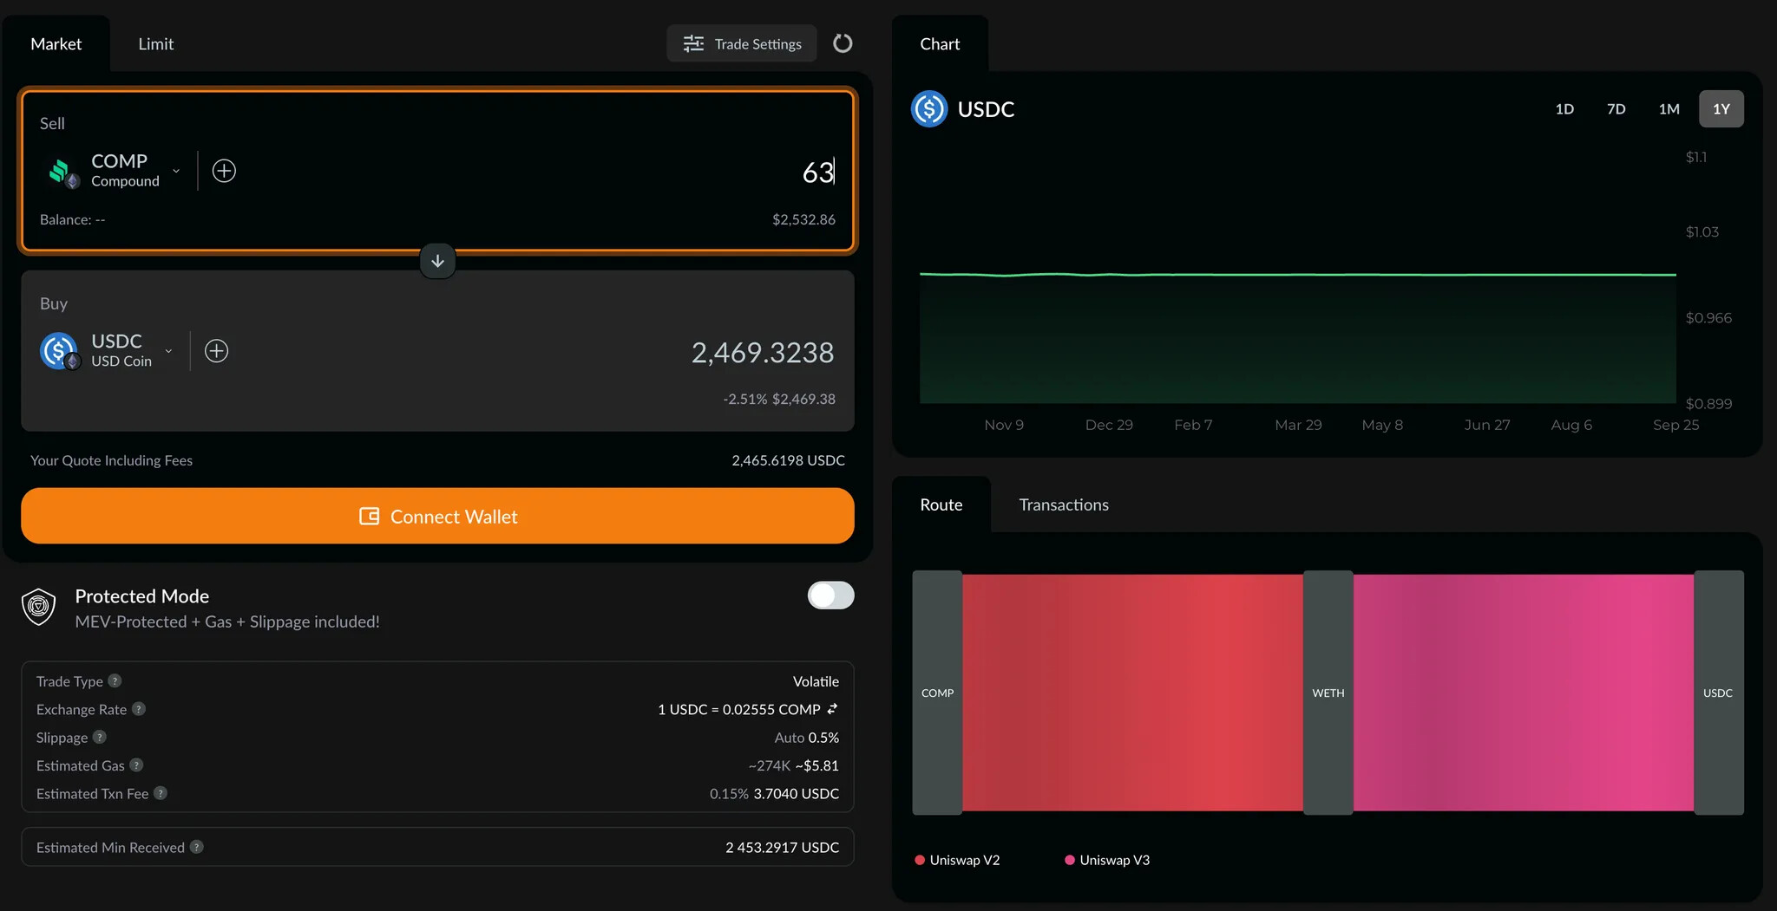Open the Transactions tab

(1064, 504)
